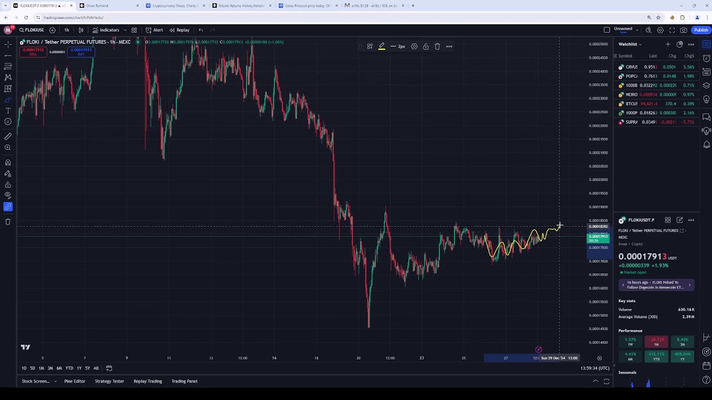Take a chart snapshot with camera icon
This screenshot has width=712, height=400.
pyautogui.click(x=684, y=30)
